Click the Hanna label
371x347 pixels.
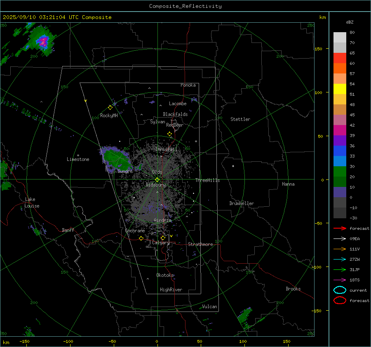pyautogui.click(x=288, y=184)
